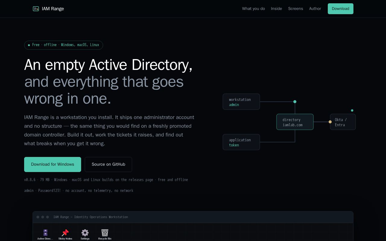Click the 'IAM Range is a workstation' paragraph
The height and width of the screenshot is (241, 386).
(109, 130)
